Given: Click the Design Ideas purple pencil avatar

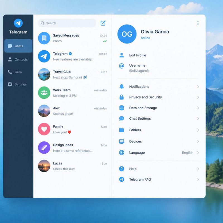Looking at the screenshot, I should 44,147.
